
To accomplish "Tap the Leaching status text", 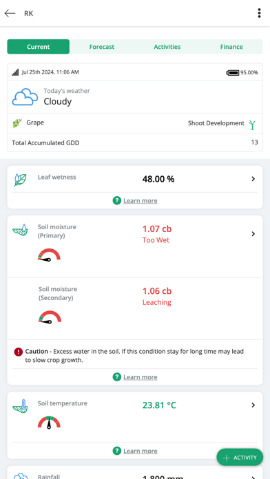I will tap(156, 302).
